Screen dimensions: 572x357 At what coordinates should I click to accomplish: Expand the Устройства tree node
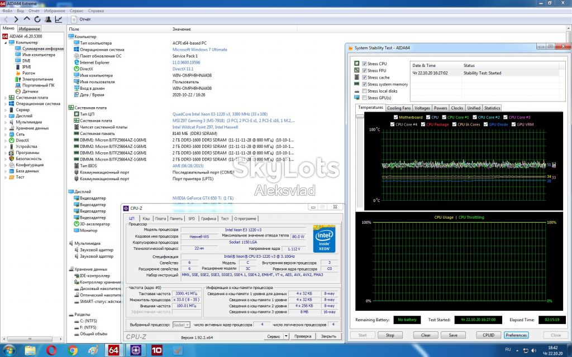[x=6, y=147]
